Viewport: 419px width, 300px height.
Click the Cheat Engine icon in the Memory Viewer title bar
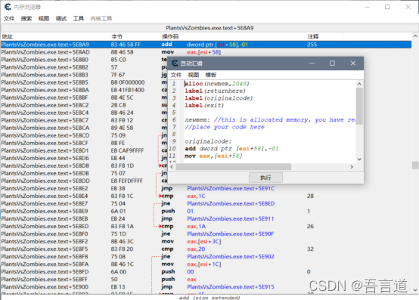point(8,7)
